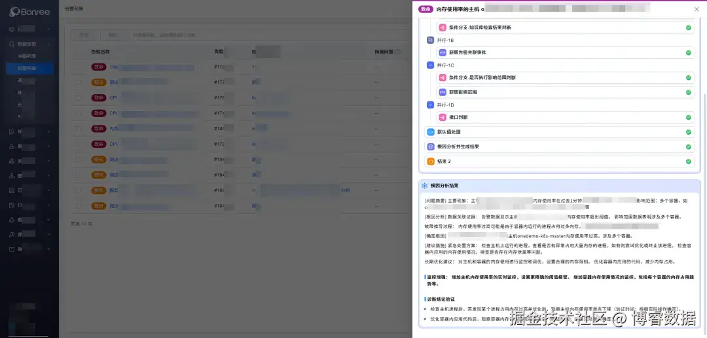Image resolution: width=707 pixels, height=338 pixels.
Task: Open the 服务 alert name link
Action: pos(113,190)
